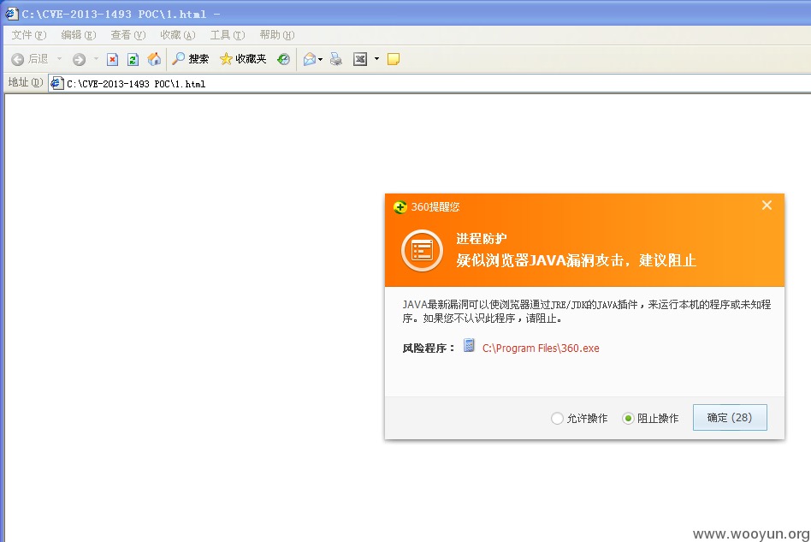Open Search (搜索) in the toolbar

pyautogui.click(x=190, y=59)
